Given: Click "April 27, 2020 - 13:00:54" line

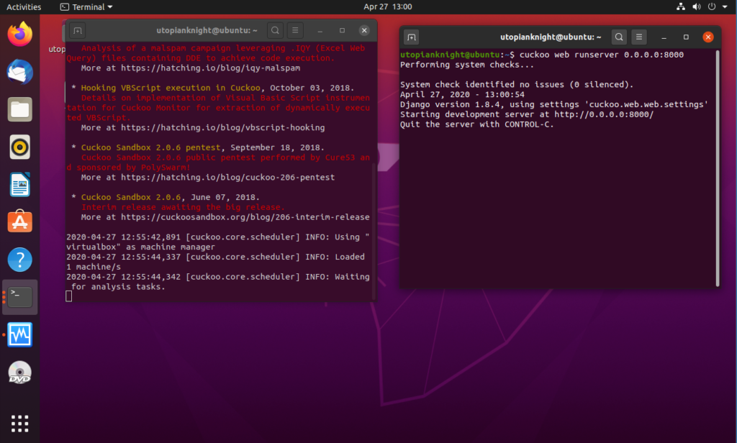Looking at the screenshot, I should [x=463, y=95].
